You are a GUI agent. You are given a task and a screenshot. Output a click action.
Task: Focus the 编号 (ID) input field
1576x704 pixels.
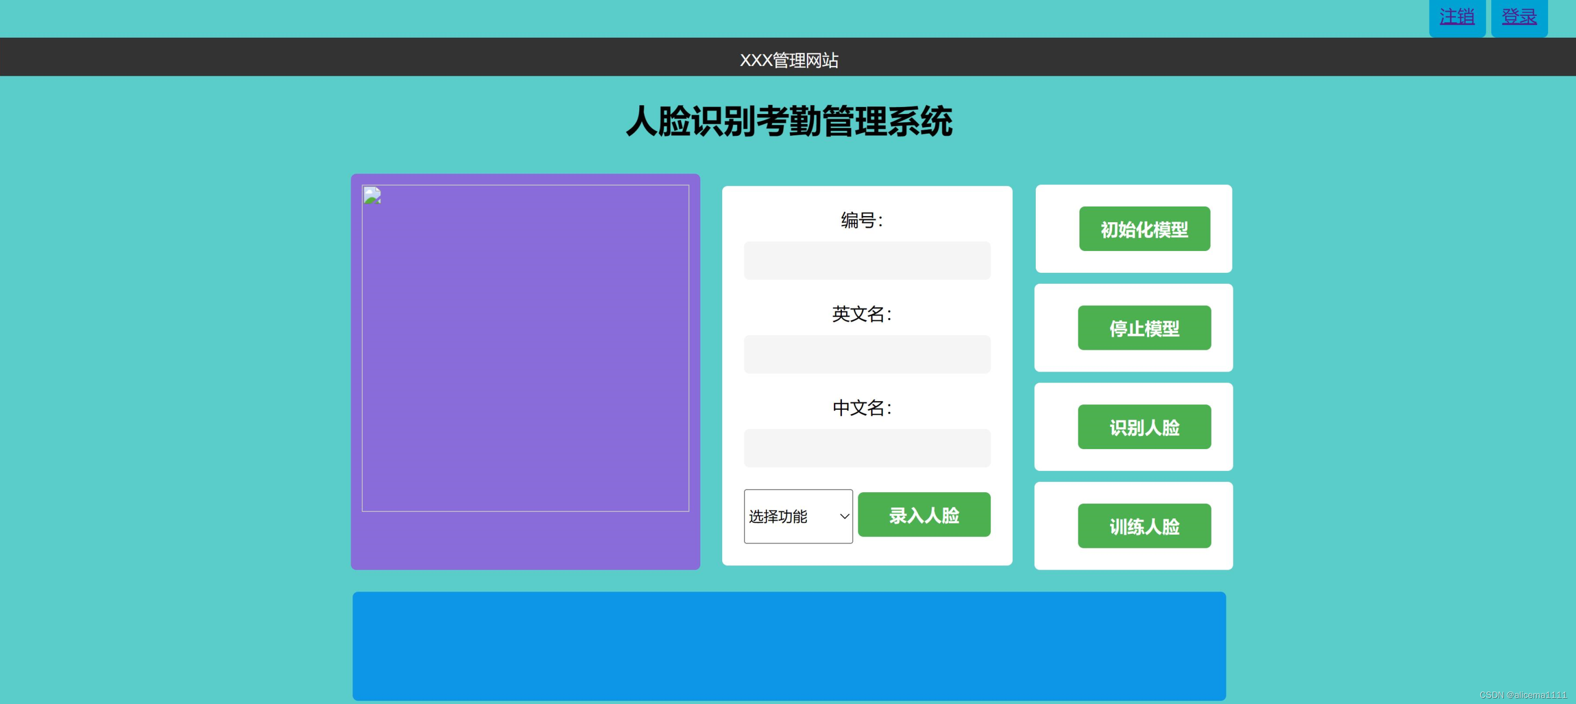[x=866, y=261]
